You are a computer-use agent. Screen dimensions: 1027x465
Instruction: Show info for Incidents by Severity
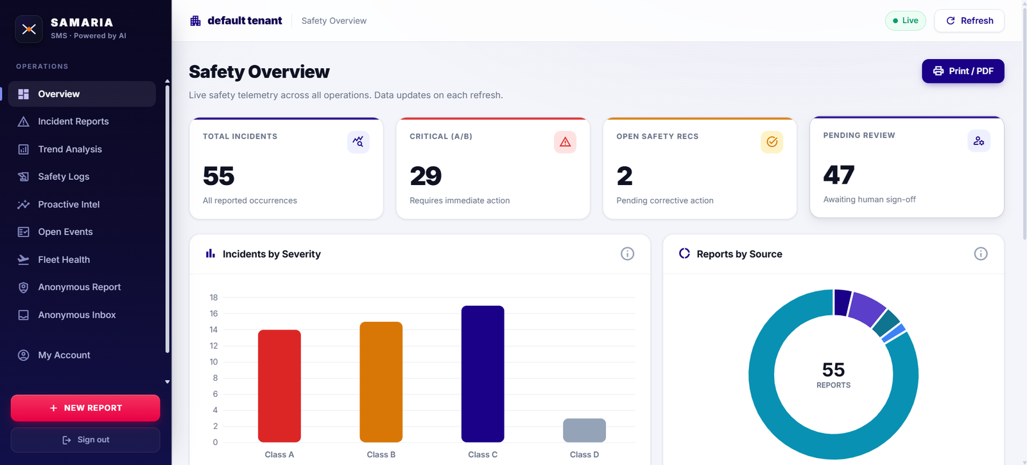tap(628, 254)
